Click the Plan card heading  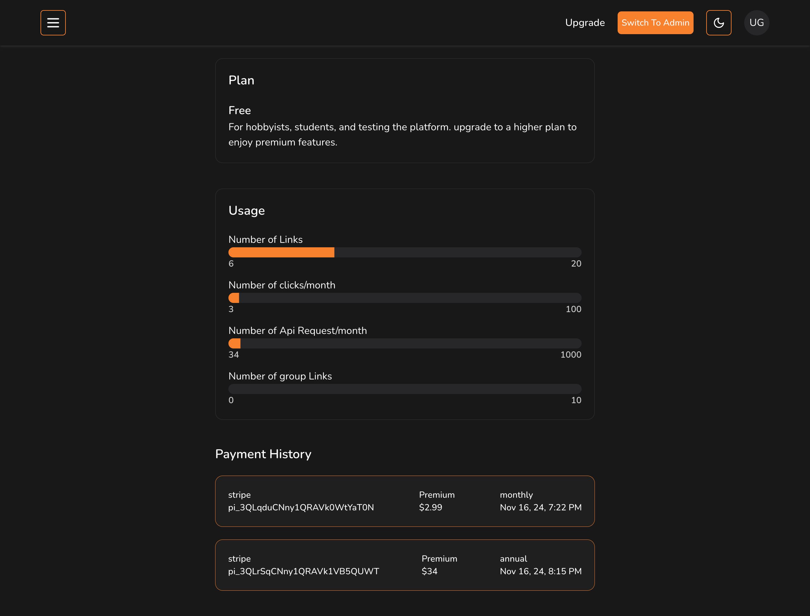[x=241, y=80]
